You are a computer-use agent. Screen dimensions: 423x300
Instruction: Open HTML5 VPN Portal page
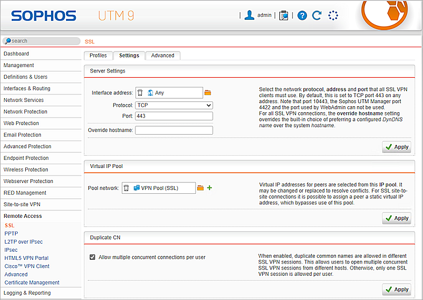26,258
